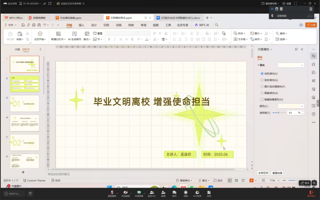
Task: Open the 颜色(C) color swatch picker
Action: click(291, 106)
